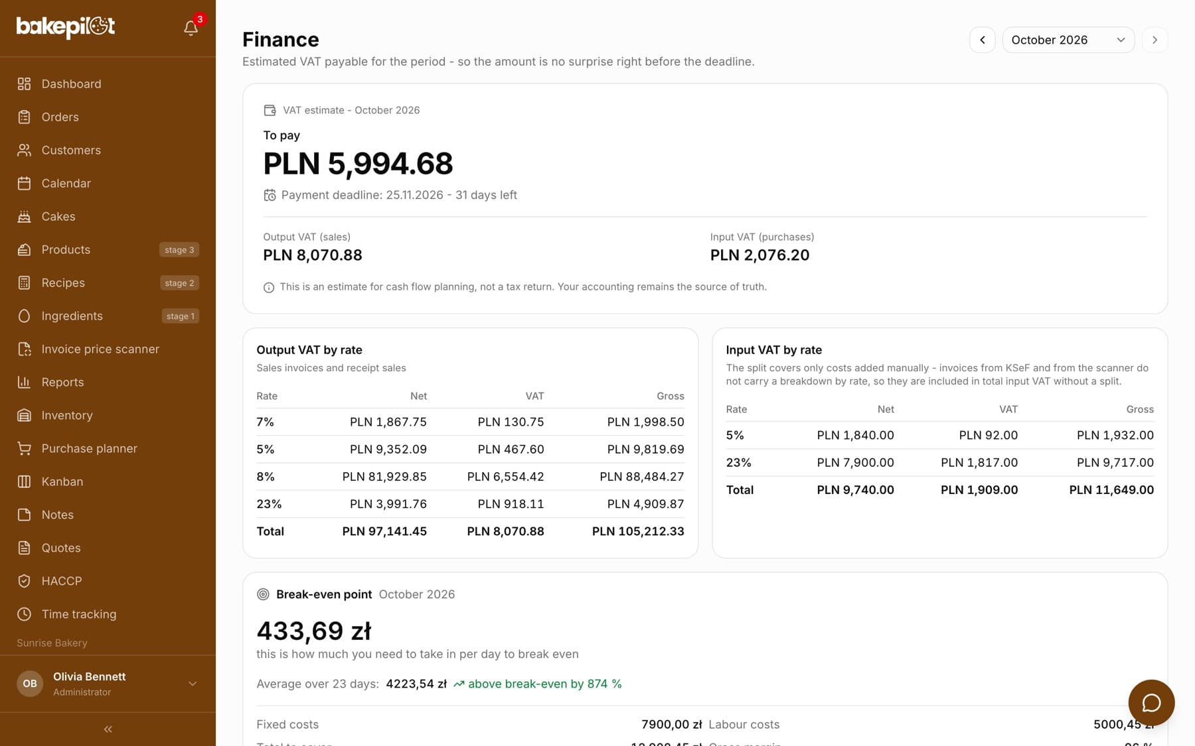Click the Orders clipboard icon
Image resolution: width=1195 pixels, height=746 pixels.
coord(25,117)
